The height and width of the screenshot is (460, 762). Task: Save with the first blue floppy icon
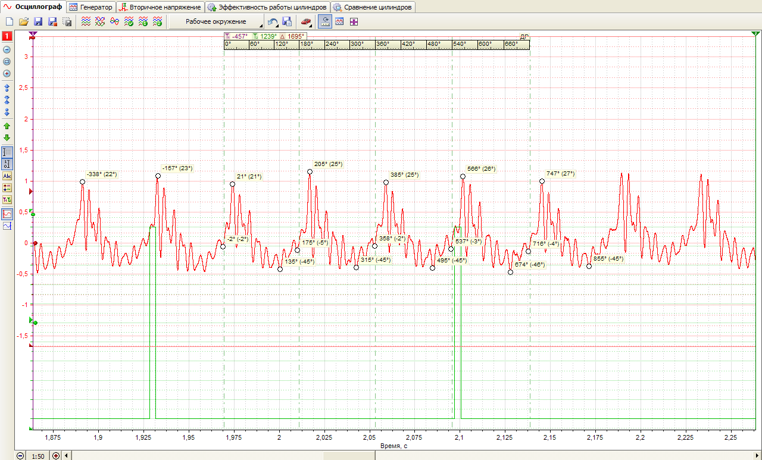coord(38,22)
